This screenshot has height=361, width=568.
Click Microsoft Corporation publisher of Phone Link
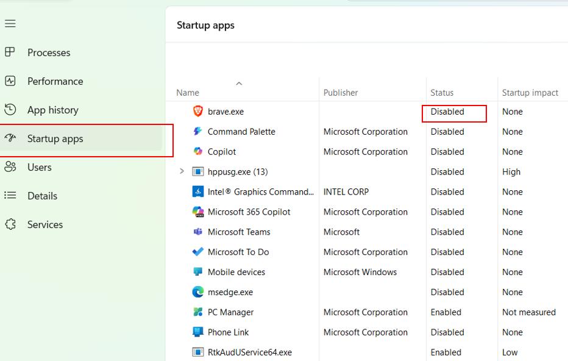[x=365, y=332]
